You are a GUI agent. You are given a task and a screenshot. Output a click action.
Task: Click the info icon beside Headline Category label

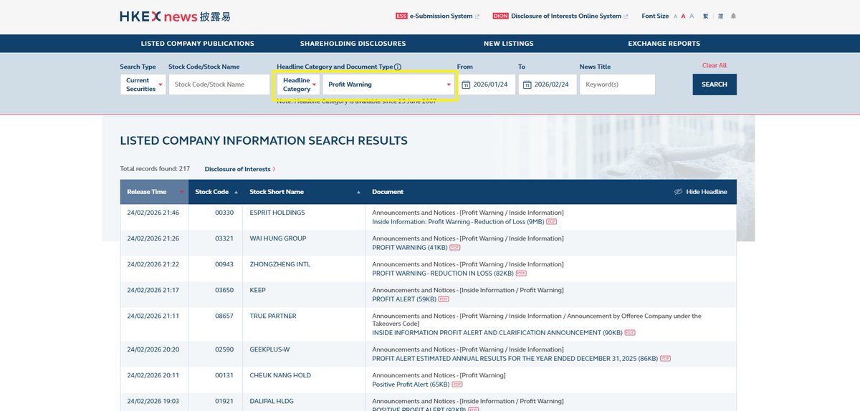click(x=398, y=67)
